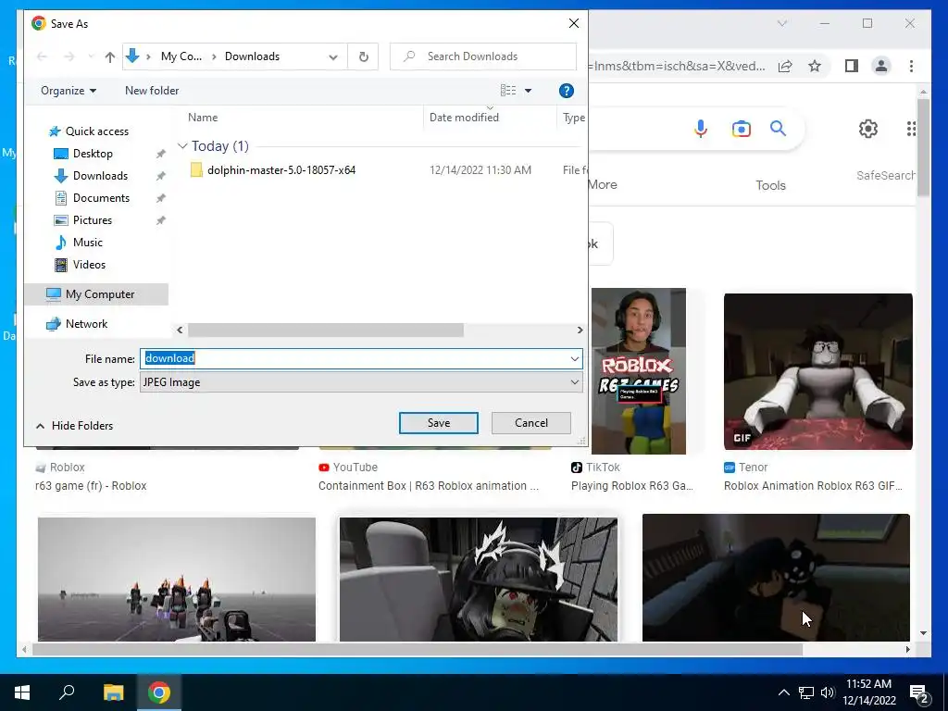Click the Chrome taskbar icon
Screen dimensions: 948x711
click(x=159, y=692)
